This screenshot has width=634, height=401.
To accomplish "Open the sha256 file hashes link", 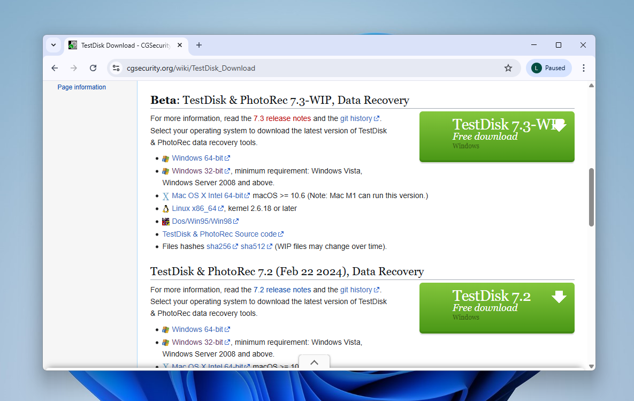I will (222, 246).
